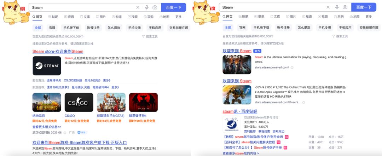Open 图片 tab in right Baidu page
This screenshot has width=382, height=156.
(291, 17)
